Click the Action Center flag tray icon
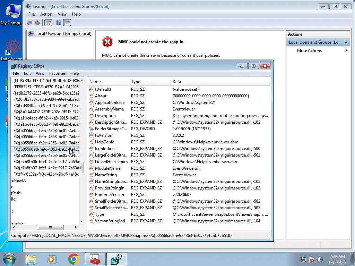The width and height of the screenshot is (355, 266). coord(312,259)
